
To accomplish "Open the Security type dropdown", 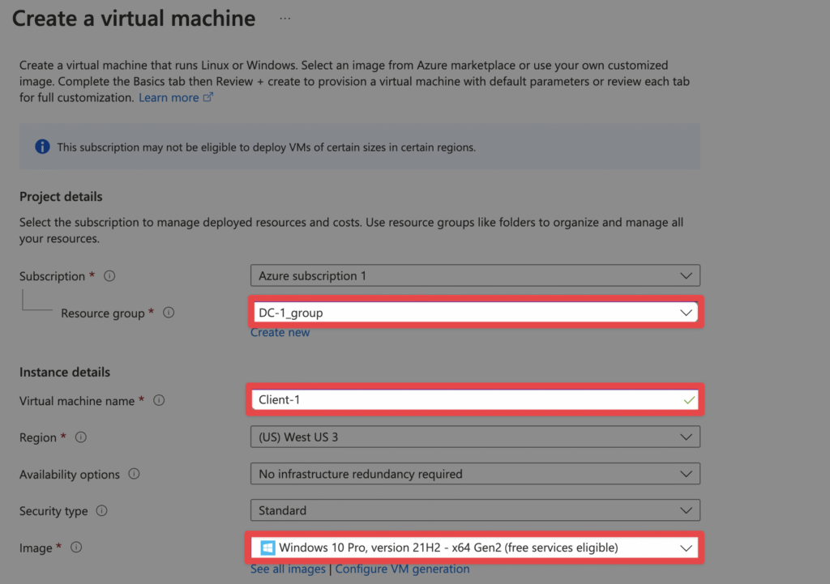I will (x=475, y=510).
